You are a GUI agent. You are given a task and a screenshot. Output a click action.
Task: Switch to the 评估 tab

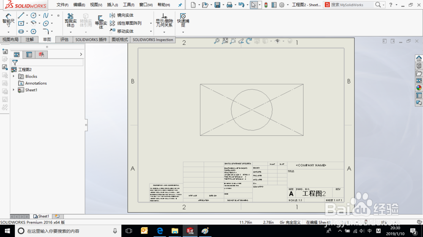pos(64,40)
